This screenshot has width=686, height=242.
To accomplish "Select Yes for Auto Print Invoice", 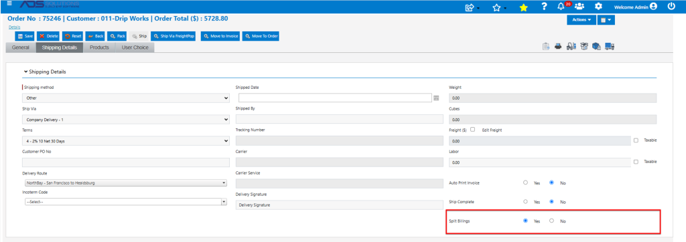I will click(525, 183).
